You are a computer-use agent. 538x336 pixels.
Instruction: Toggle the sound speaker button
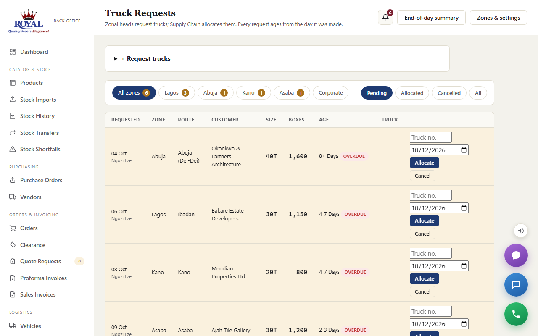(x=521, y=231)
